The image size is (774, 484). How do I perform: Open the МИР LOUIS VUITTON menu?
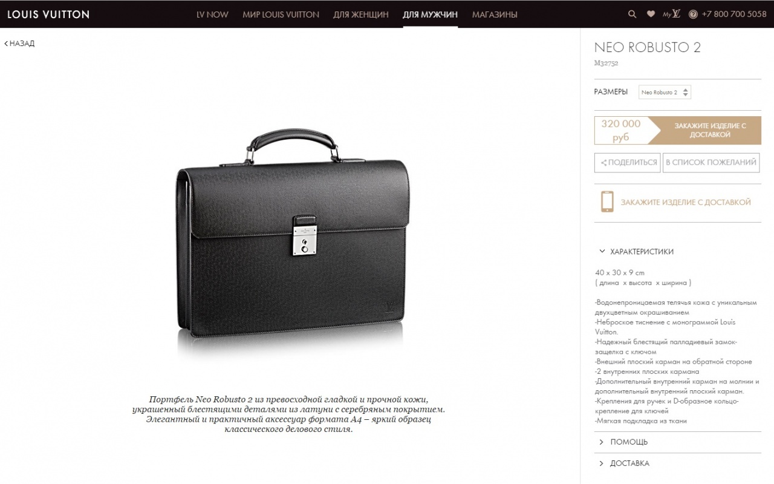(281, 15)
